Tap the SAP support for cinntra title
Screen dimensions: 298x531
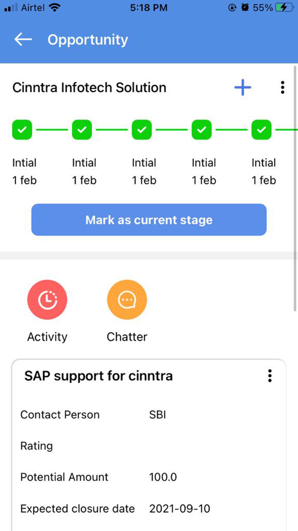(99, 376)
